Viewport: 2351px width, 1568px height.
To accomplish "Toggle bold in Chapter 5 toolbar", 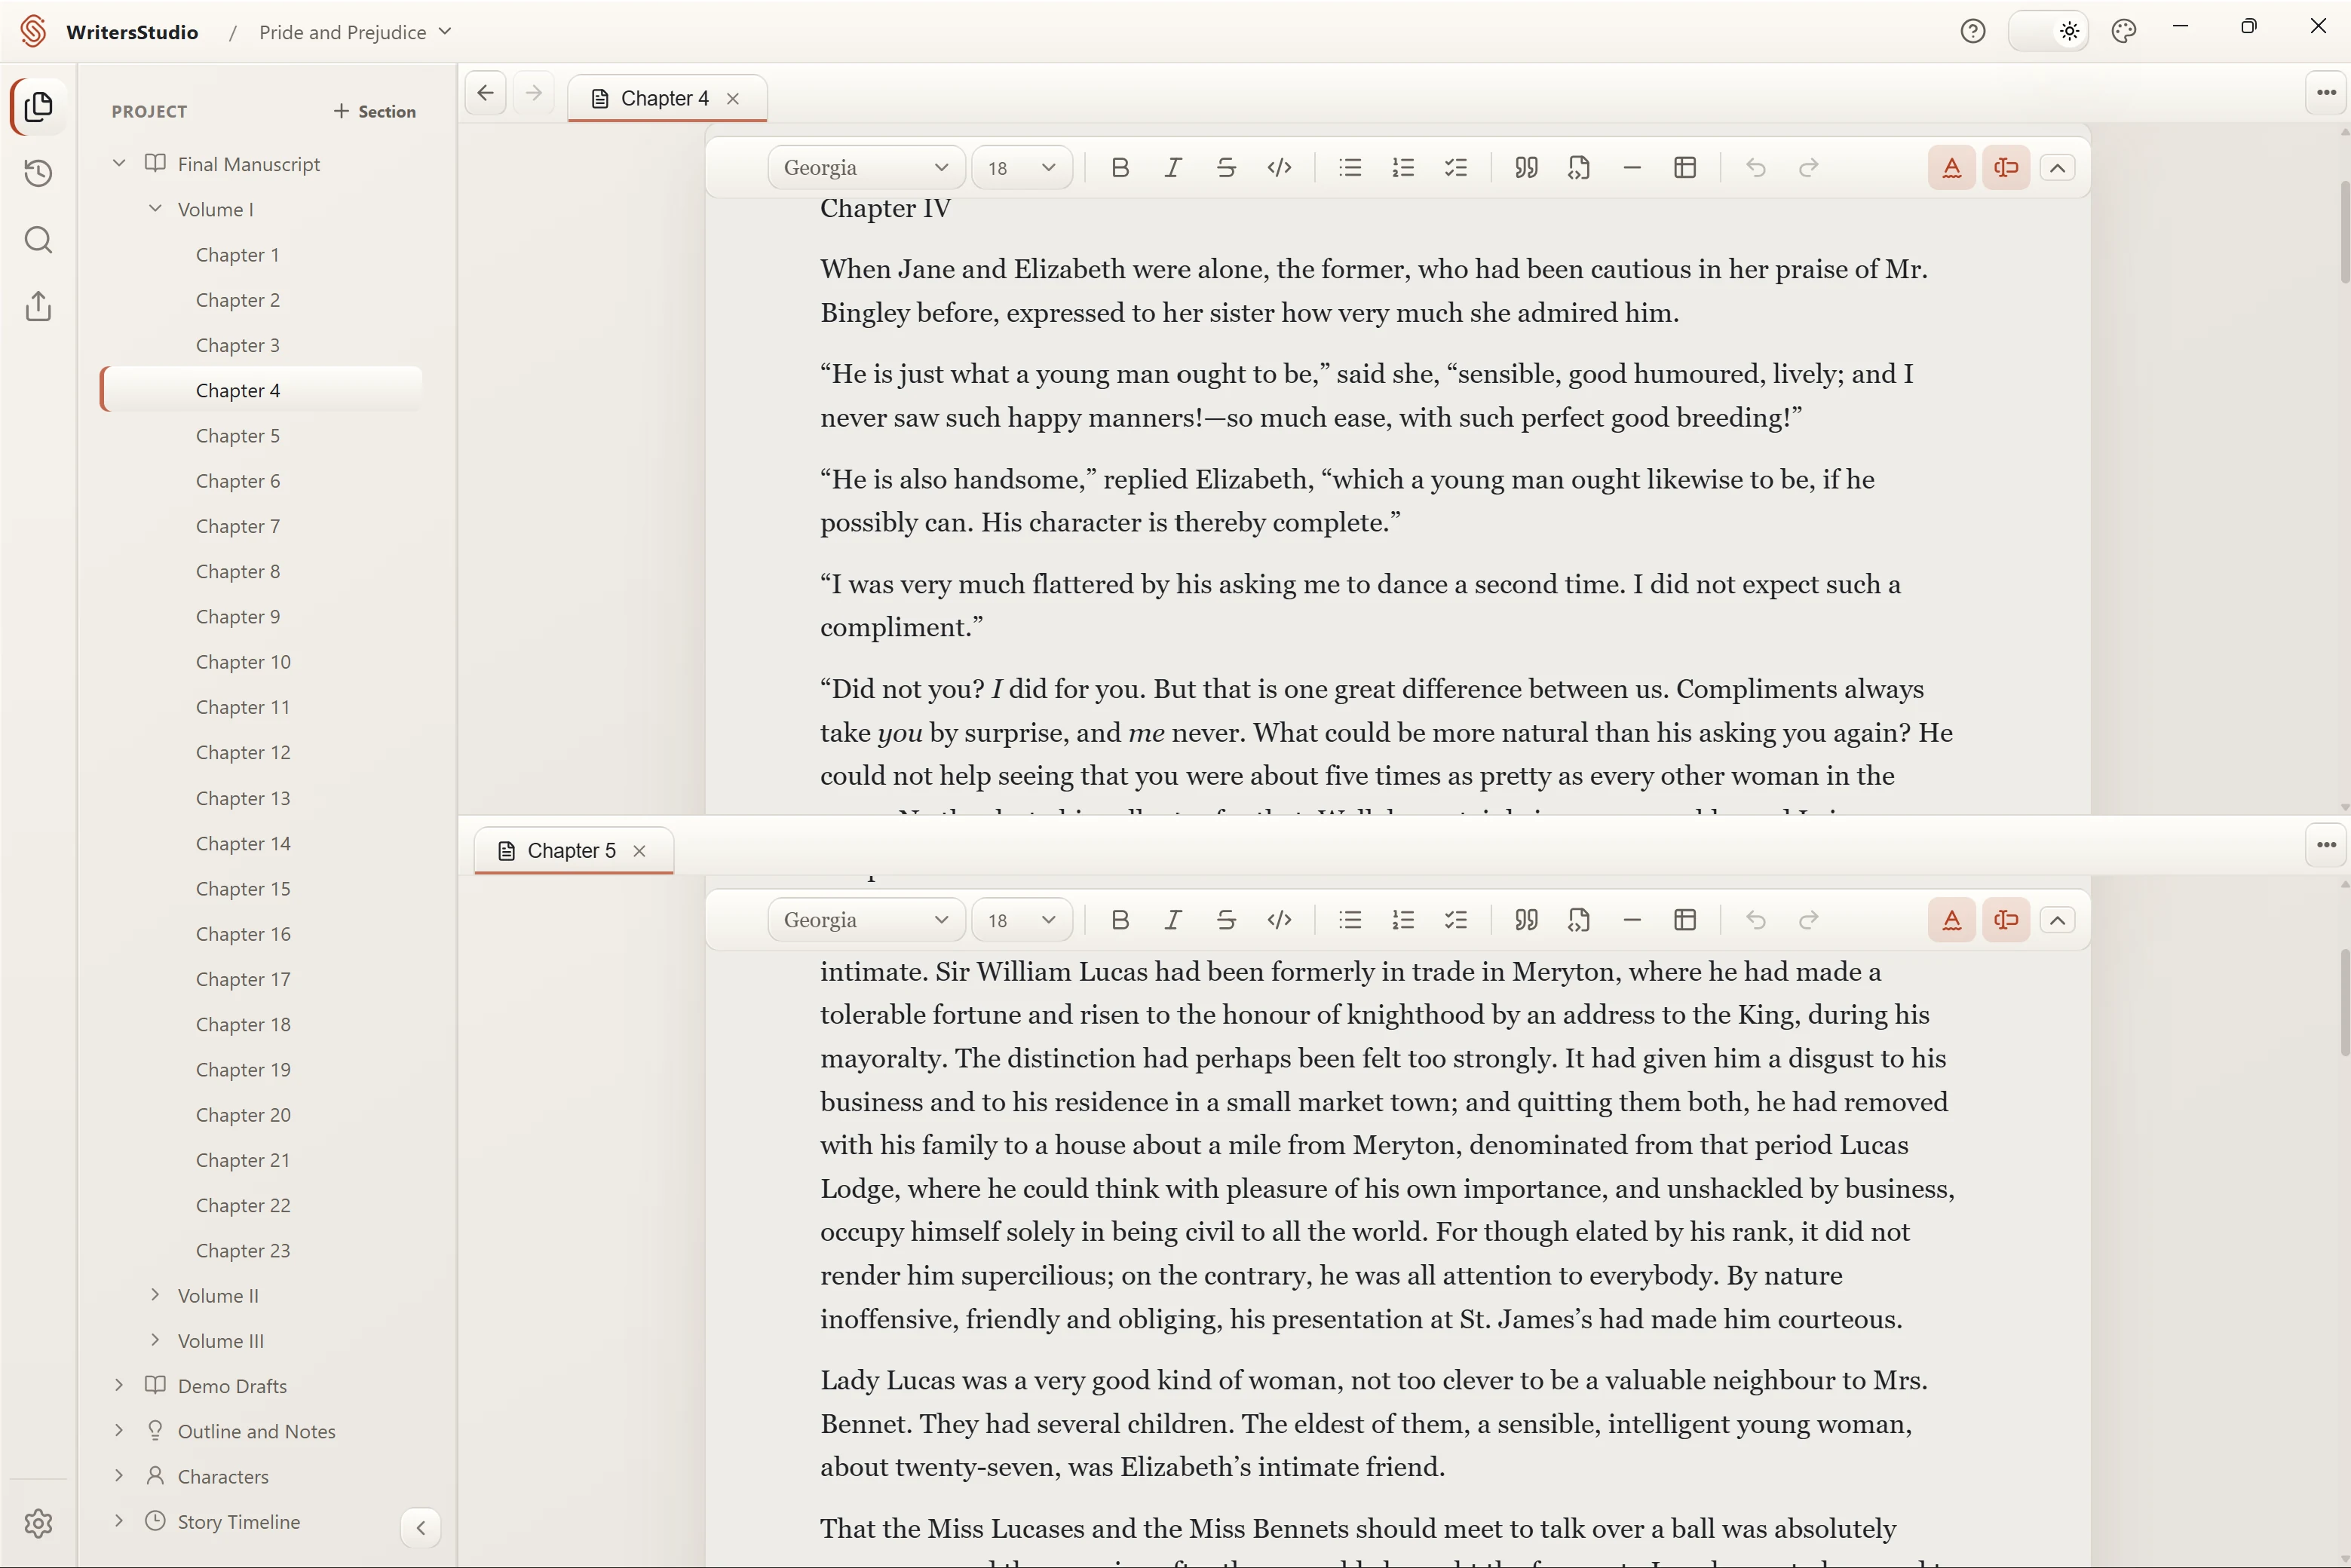I will 1120,920.
